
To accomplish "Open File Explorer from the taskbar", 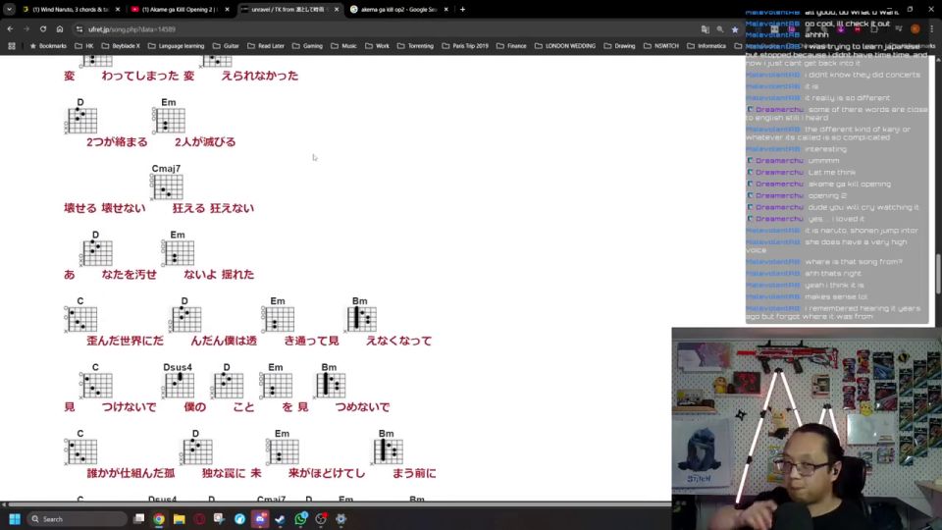I will [x=179, y=519].
